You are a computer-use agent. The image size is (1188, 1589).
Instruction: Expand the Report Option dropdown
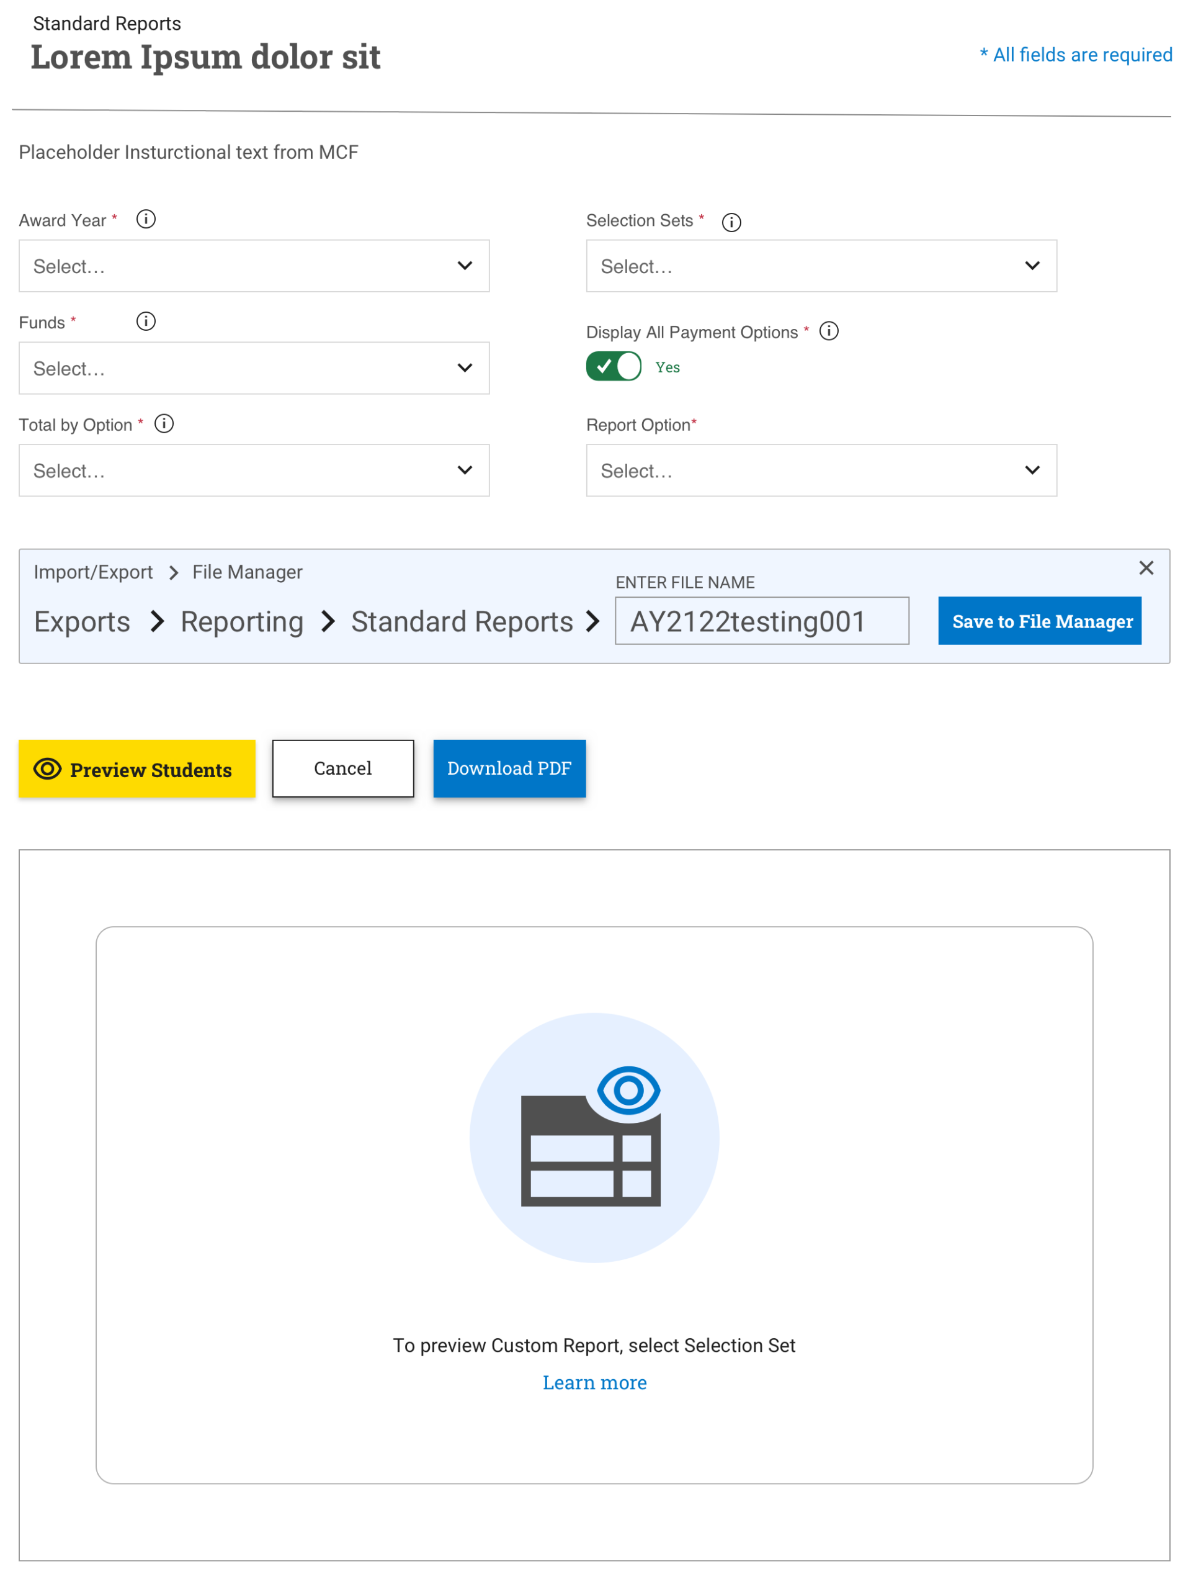pos(821,470)
